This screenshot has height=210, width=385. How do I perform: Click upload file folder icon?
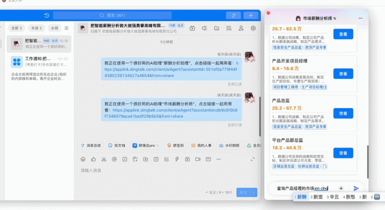point(146,159)
